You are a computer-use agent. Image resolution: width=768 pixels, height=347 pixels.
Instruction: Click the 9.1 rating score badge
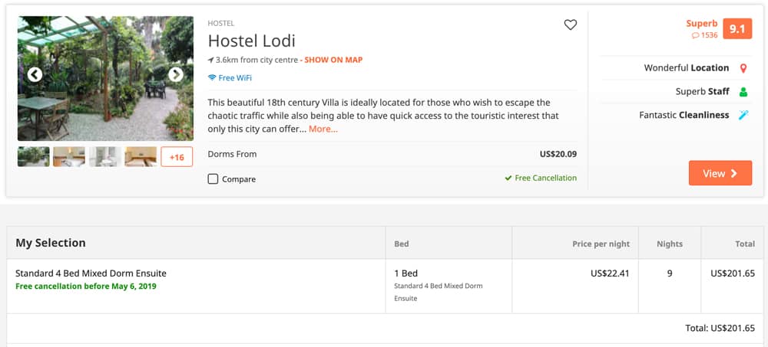tap(737, 29)
